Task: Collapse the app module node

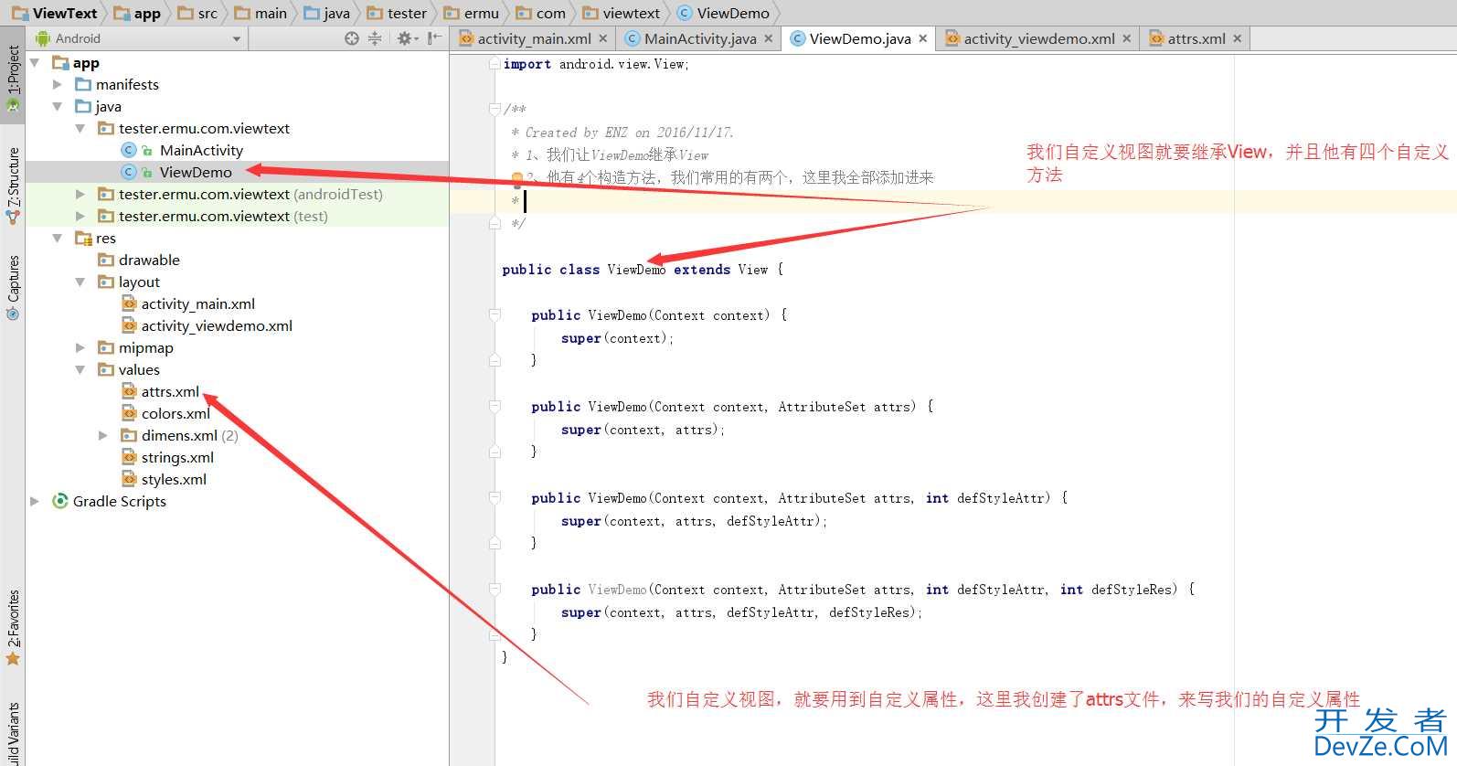Action: (35, 62)
